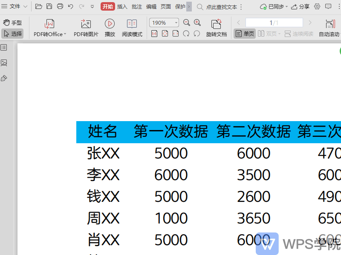Open the vertical dots menu beside search

(x=241, y=7)
